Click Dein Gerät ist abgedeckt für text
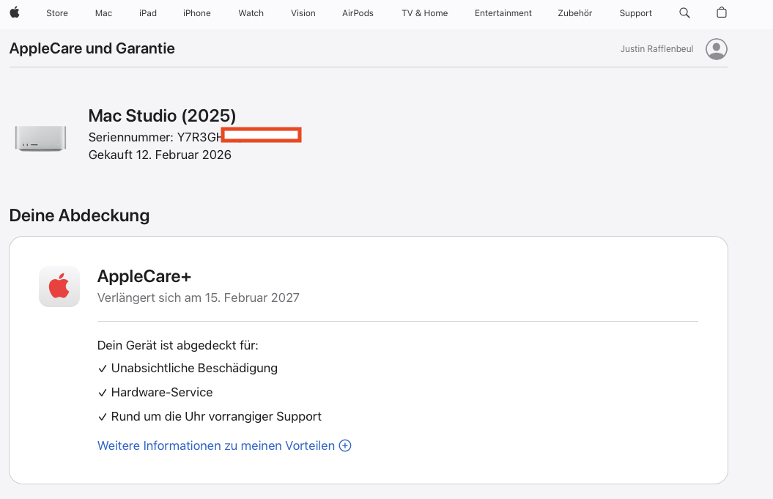 pyautogui.click(x=177, y=345)
